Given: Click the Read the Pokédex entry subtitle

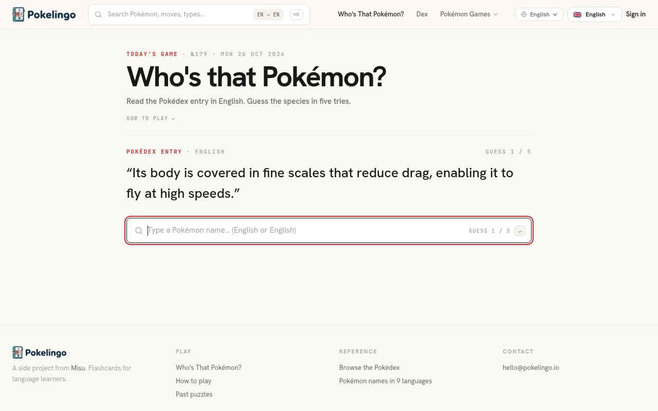Looking at the screenshot, I should point(239,101).
